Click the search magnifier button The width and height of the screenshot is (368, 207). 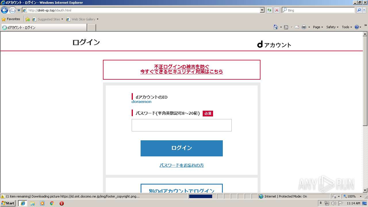point(359,10)
